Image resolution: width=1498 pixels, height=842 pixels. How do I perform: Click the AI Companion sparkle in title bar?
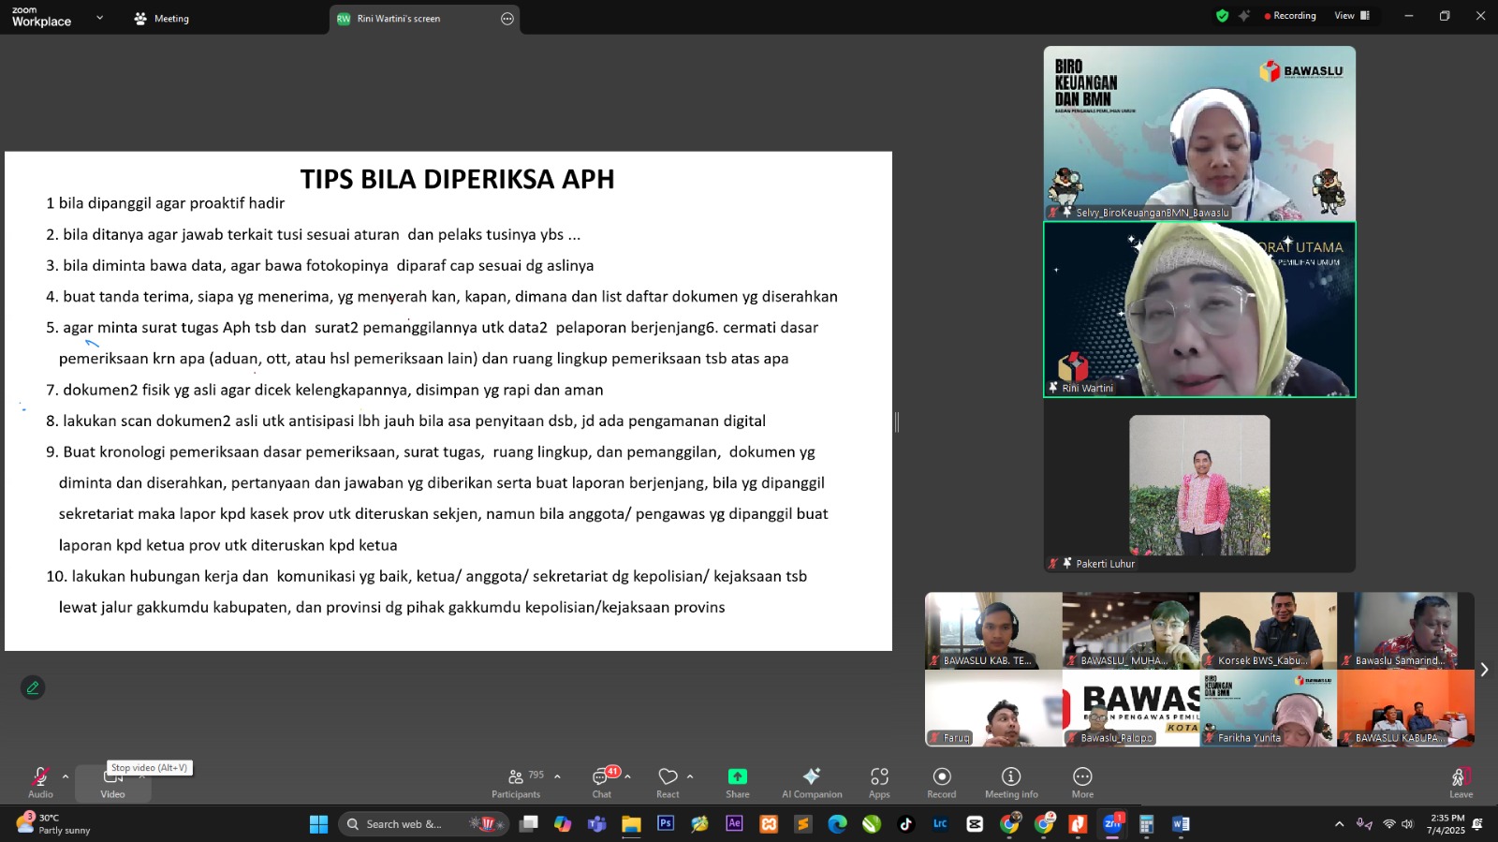click(x=1244, y=16)
